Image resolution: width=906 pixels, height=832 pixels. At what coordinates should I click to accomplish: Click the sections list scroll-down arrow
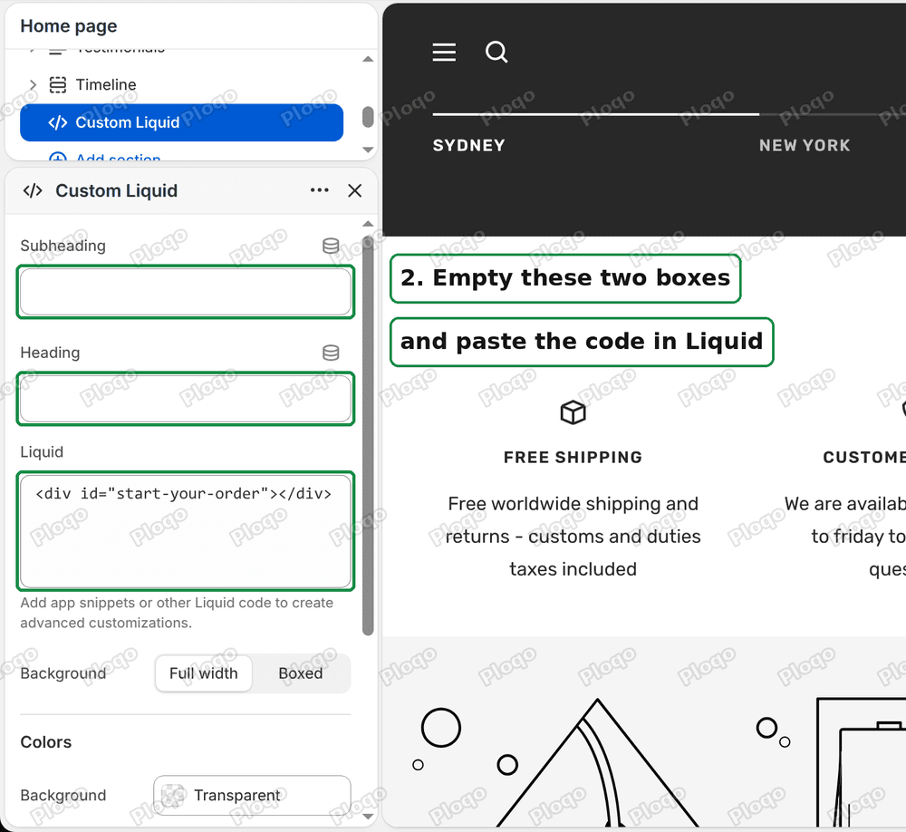(368, 150)
